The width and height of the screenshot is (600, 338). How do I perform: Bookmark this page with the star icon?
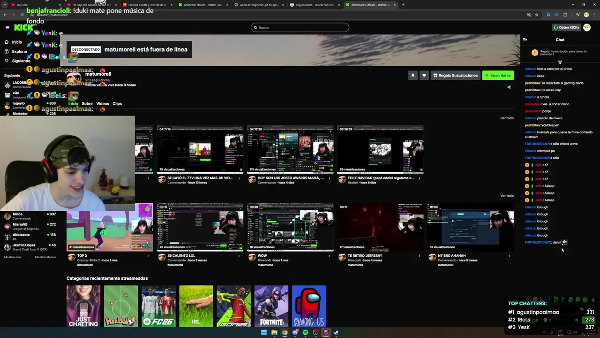[537, 15]
